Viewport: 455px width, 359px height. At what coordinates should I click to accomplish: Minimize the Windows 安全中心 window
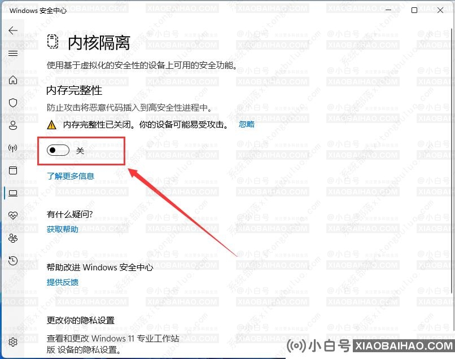pos(388,10)
